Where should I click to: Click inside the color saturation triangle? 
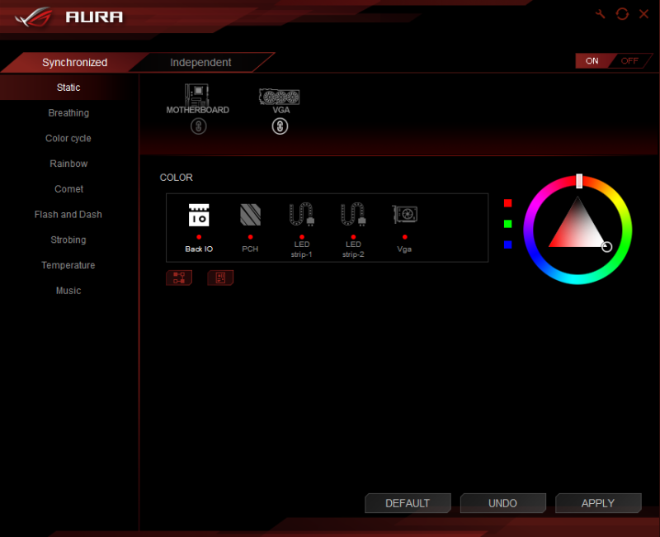[x=577, y=230]
